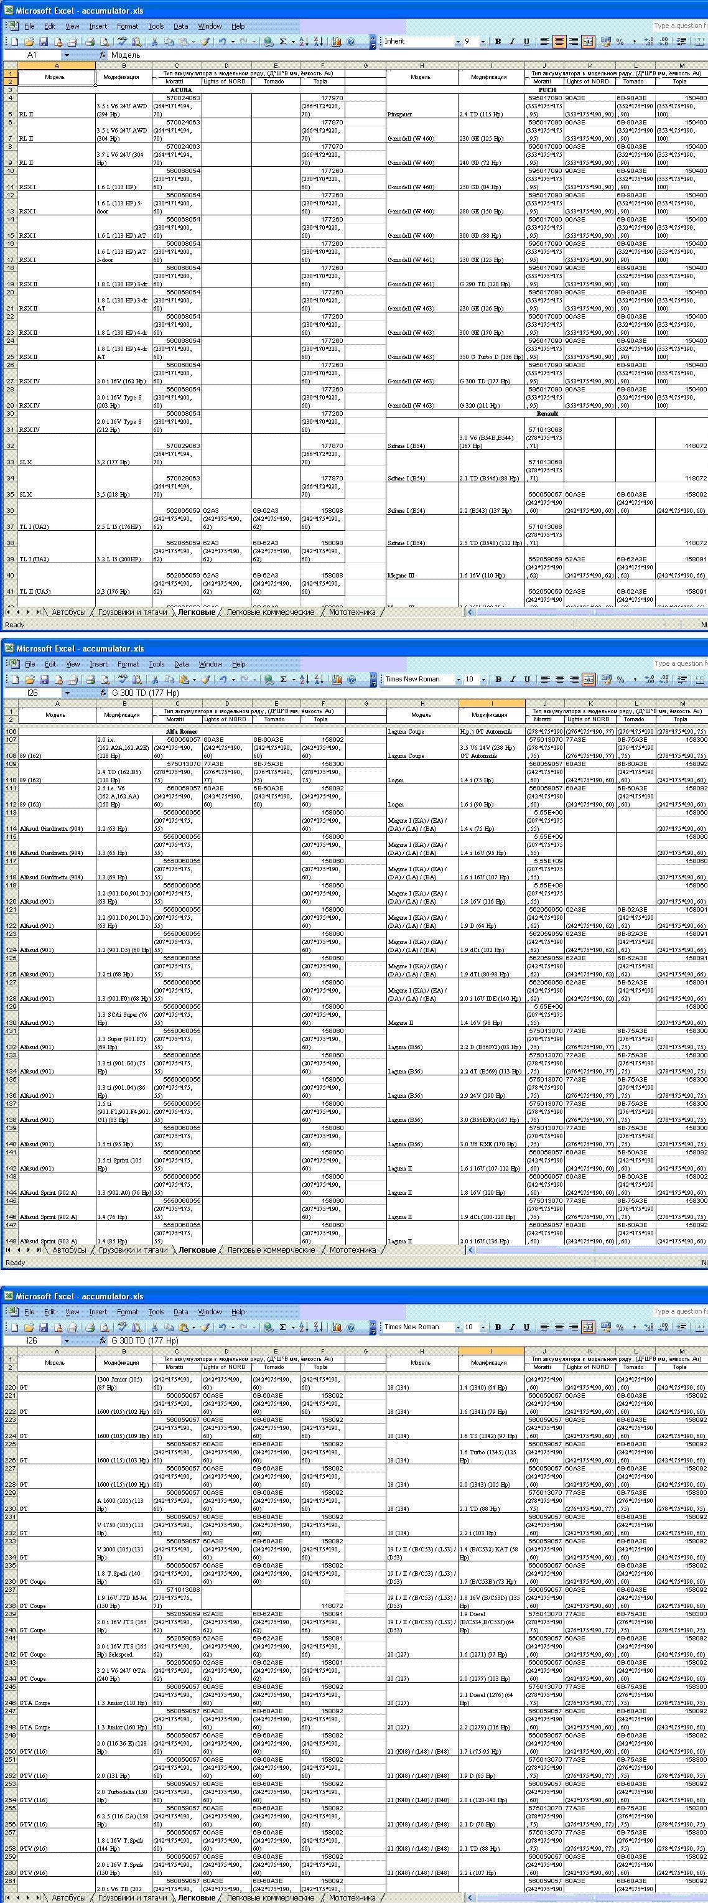Click Undo arrow in window with cell A1
The height and width of the screenshot is (1903, 708).
point(222,41)
